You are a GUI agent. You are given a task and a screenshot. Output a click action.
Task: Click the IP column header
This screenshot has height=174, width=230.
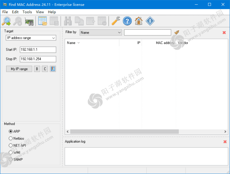coord(130,43)
